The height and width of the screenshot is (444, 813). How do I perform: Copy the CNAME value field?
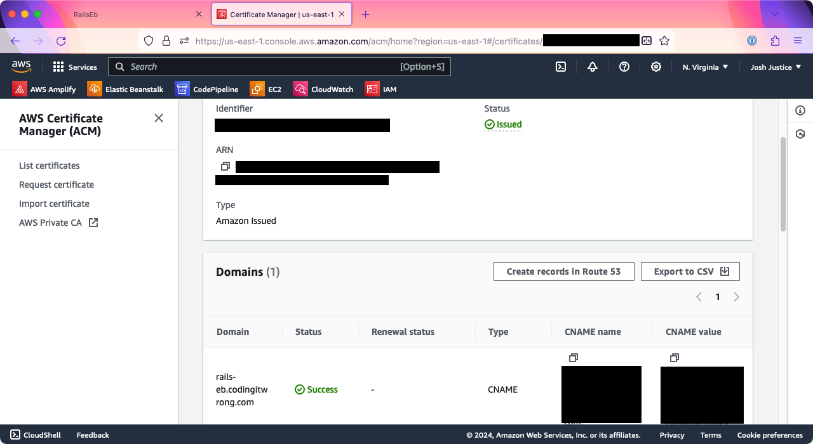(x=675, y=358)
